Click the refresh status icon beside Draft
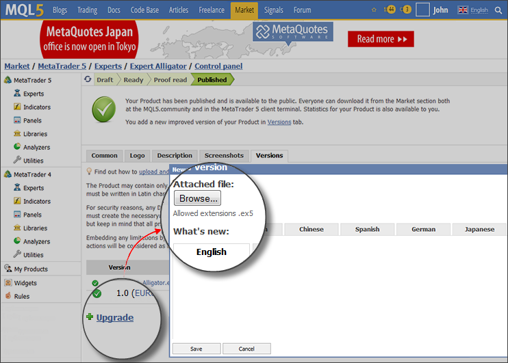The width and height of the screenshot is (508, 363). tap(88, 79)
